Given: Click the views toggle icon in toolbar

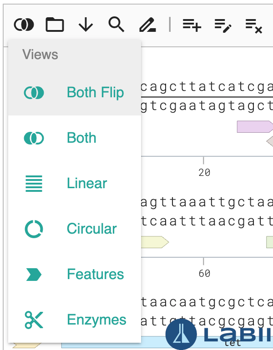Looking at the screenshot, I should 24,25.
